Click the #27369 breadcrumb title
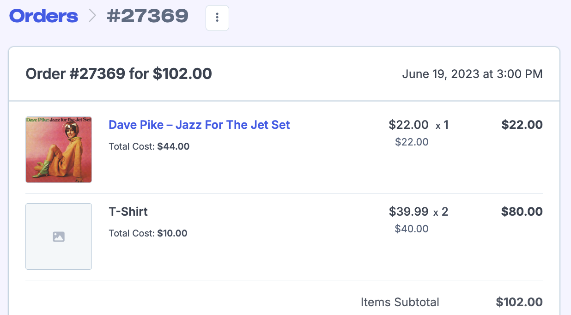 tap(147, 16)
